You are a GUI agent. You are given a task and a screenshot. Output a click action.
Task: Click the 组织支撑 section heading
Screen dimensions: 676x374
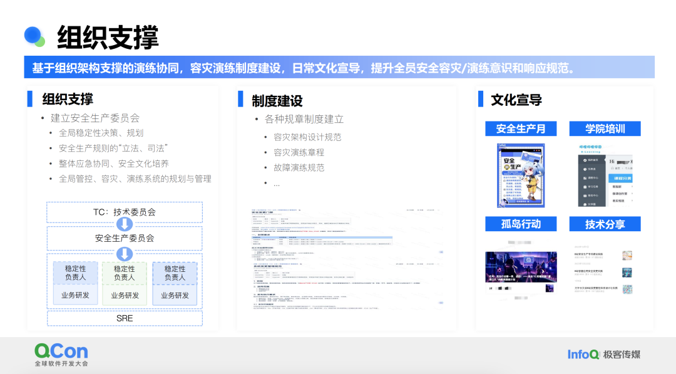tap(68, 99)
